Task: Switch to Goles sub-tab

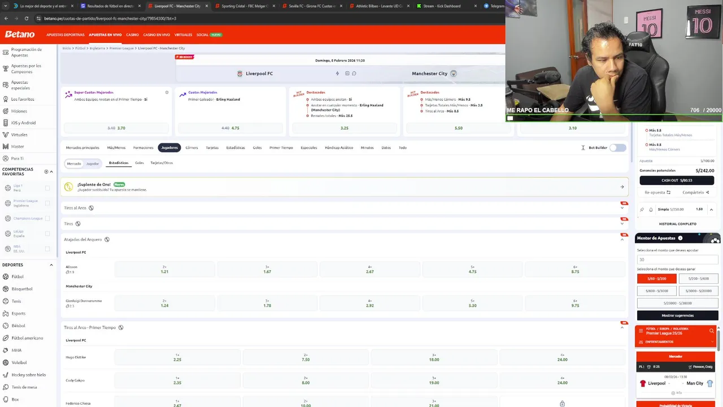Action: coord(139,163)
